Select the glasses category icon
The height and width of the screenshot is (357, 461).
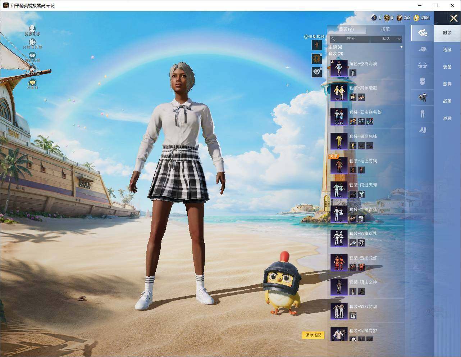[x=423, y=65]
